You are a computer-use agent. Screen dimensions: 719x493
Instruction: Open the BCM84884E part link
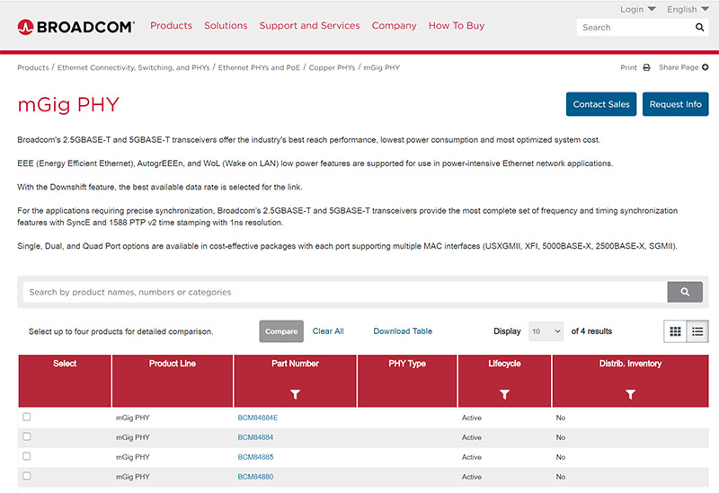tap(258, 418)
